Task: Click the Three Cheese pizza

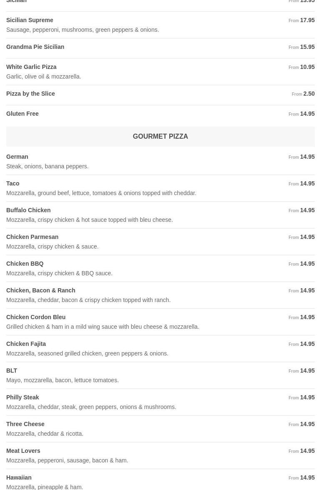Action: click(x=25, y=424)
